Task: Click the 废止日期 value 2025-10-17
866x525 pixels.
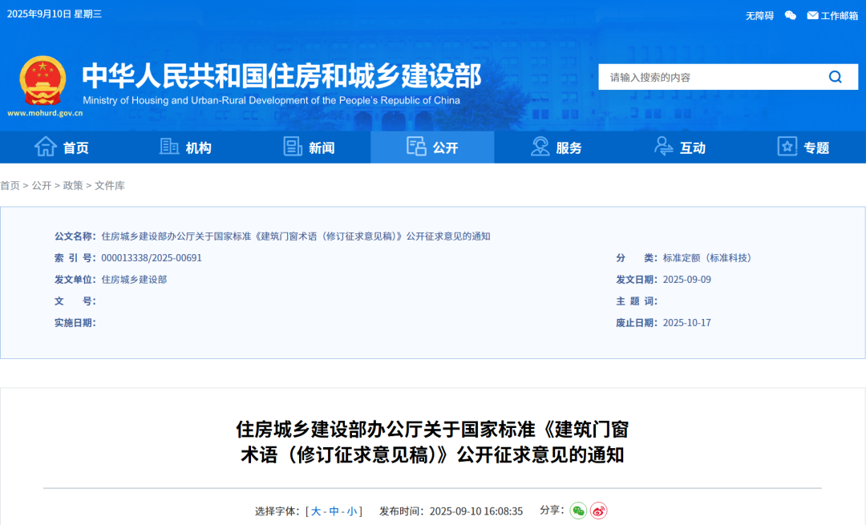Action: (686, 322)
